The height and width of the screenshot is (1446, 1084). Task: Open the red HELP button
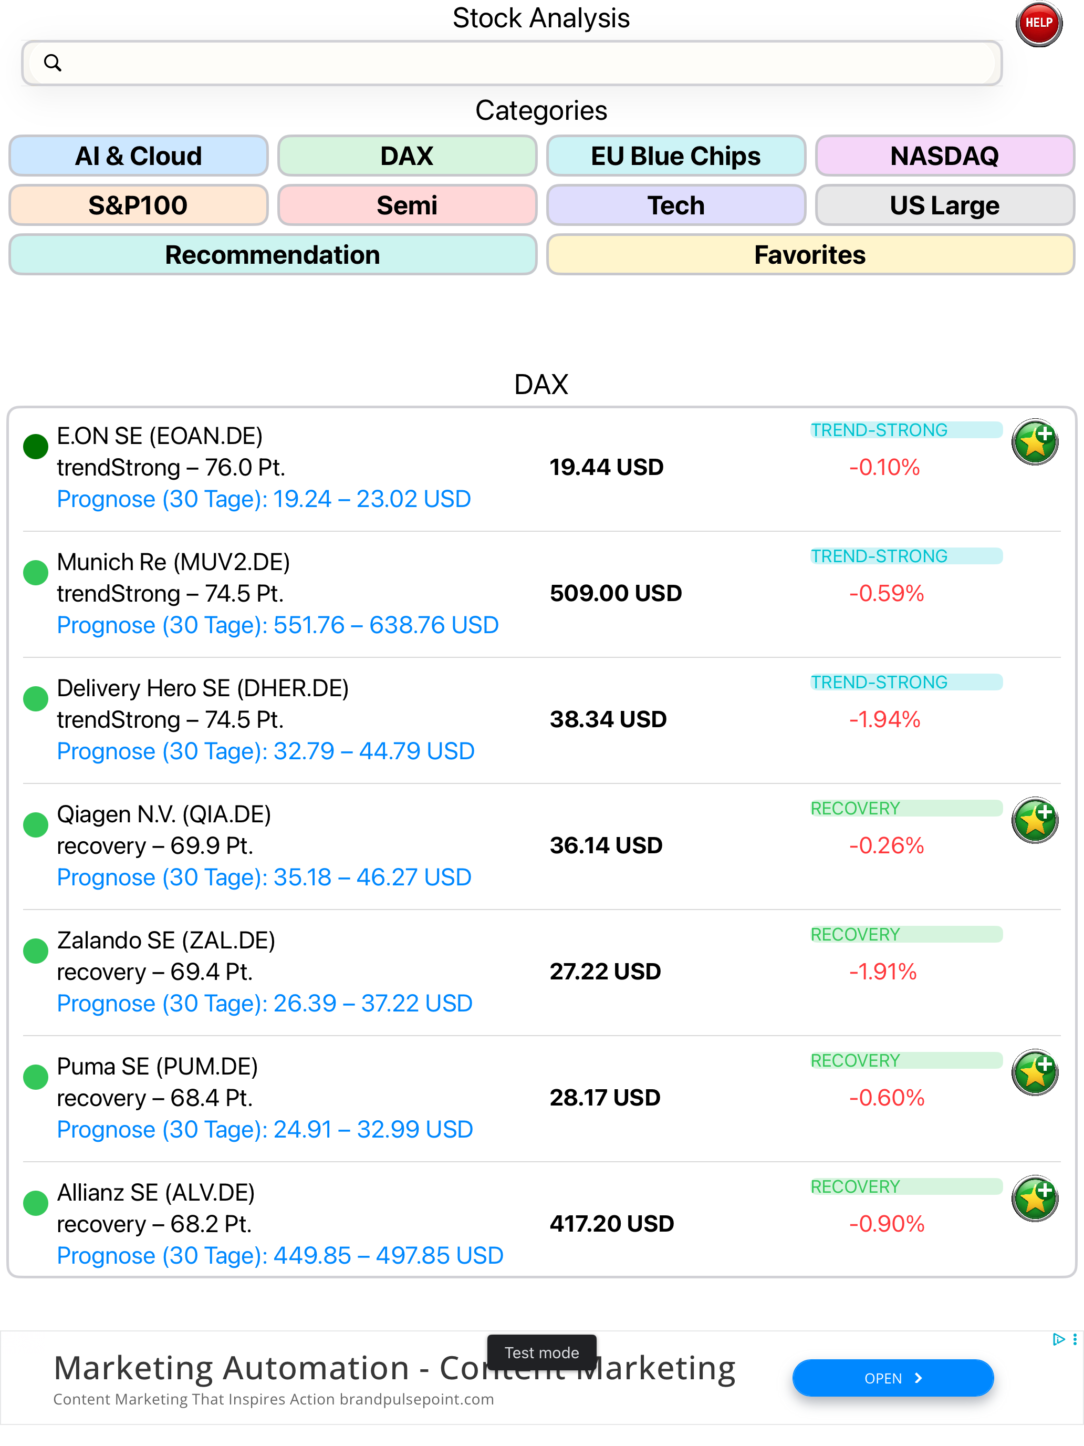pos(1038,24)
